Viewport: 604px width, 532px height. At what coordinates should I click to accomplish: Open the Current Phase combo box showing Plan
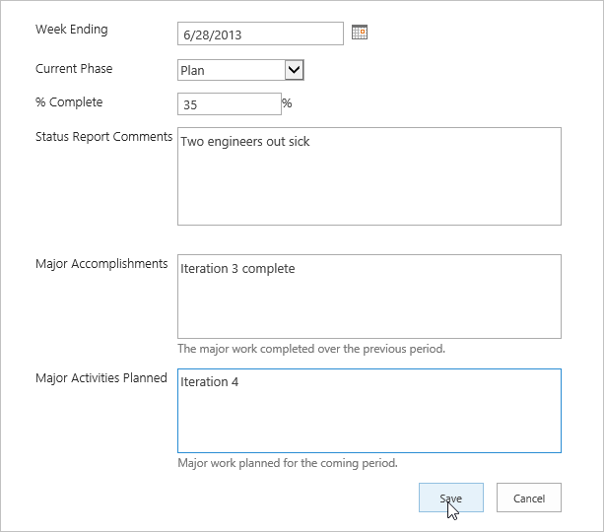pyautogui.click(x=232, y=70)
